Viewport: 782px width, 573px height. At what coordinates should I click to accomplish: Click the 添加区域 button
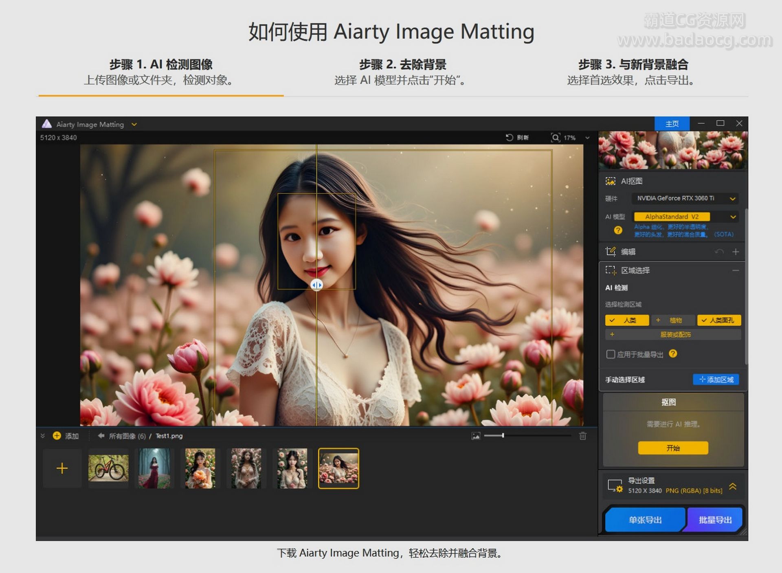point(716,380)
